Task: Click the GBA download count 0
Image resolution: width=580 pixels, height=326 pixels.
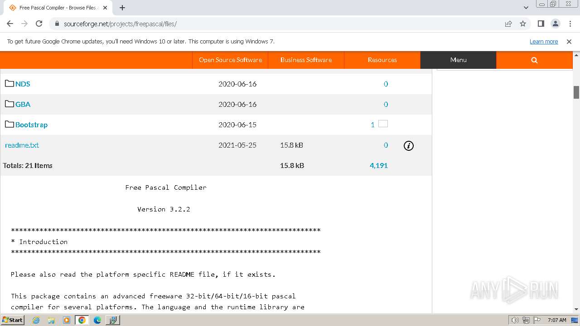Action: click(386, 104)
